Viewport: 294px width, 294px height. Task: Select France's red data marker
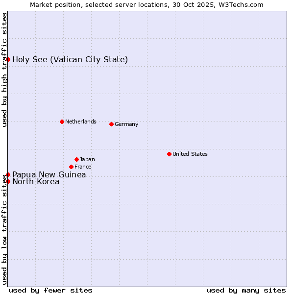[71, 167]
